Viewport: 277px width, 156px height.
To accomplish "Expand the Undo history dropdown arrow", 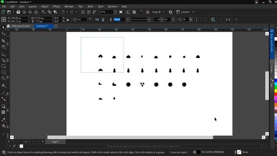I will [67, 12].
